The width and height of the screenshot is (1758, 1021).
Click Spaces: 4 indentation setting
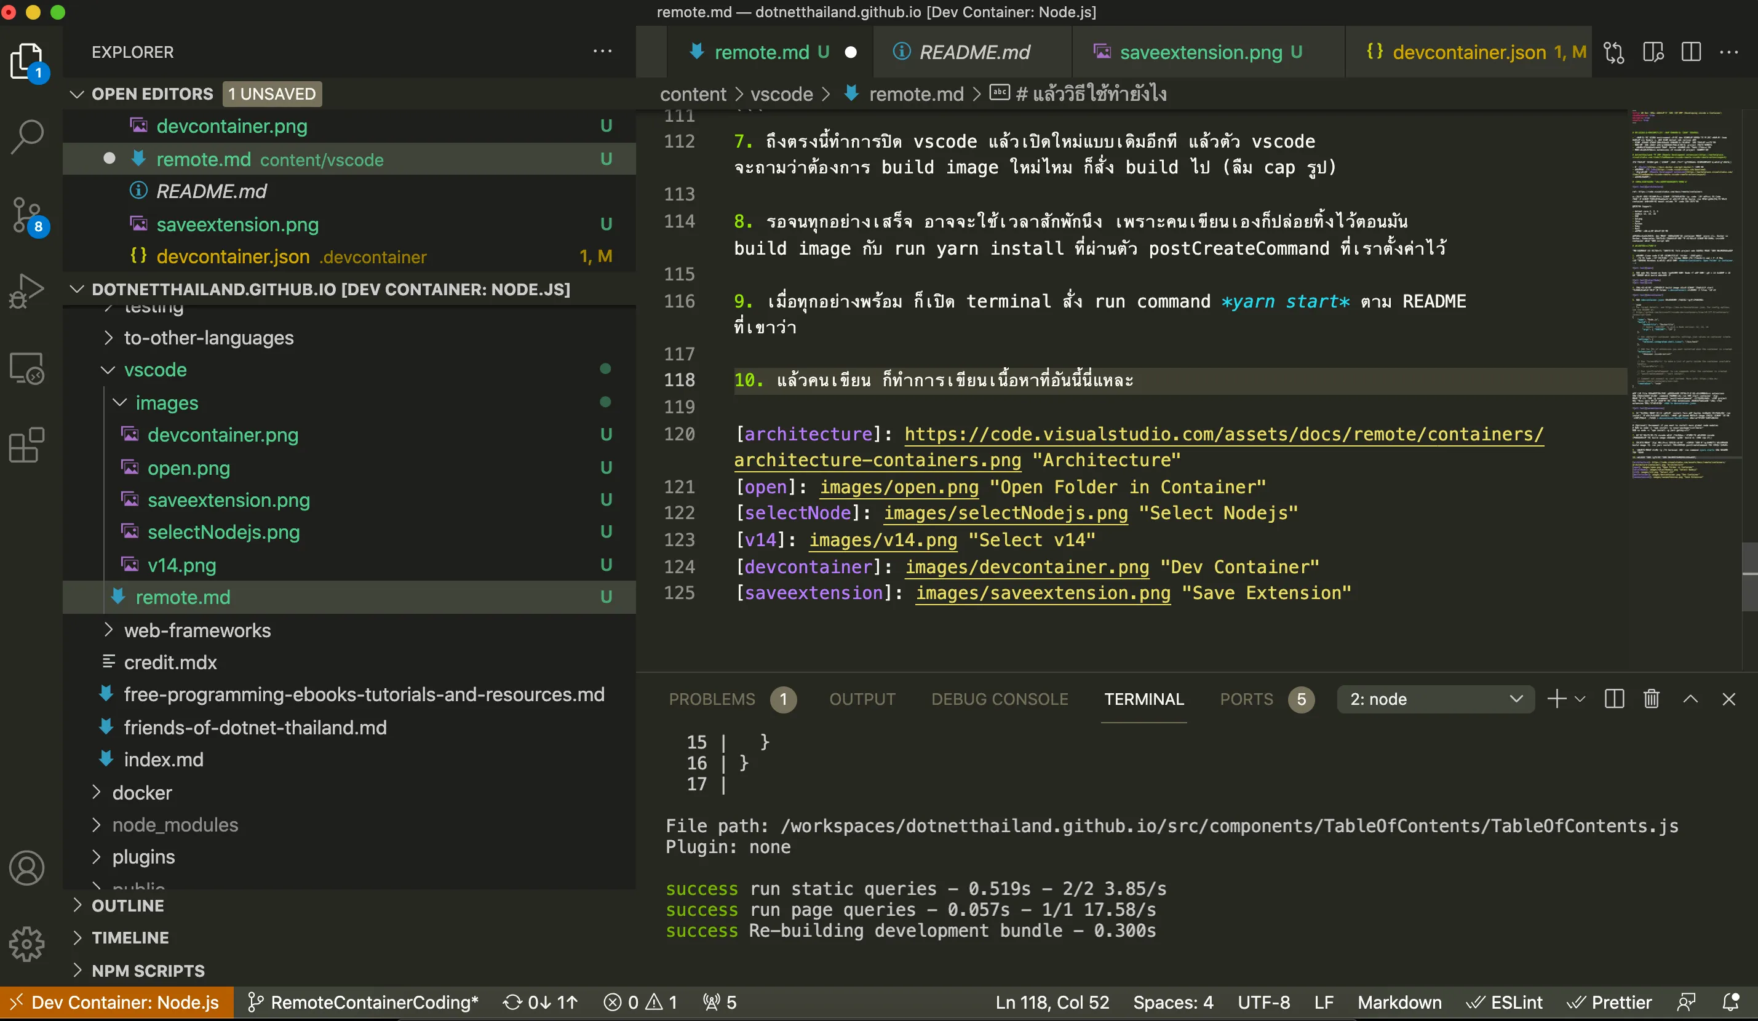[x=1172, y=1002]
